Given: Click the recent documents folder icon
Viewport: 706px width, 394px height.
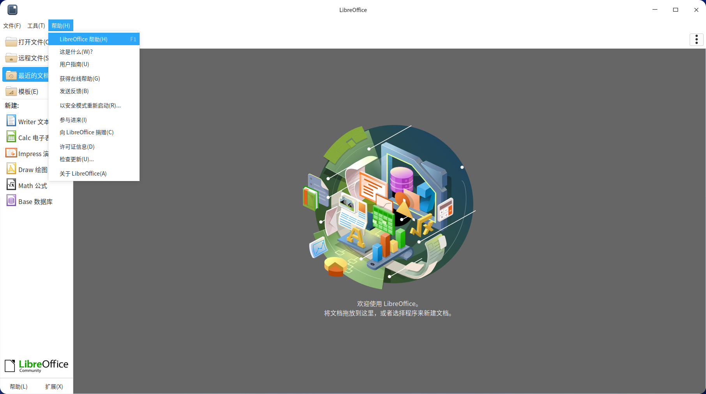Looking at the screenshot, I should pyautogui.click(x=11, y=75).
